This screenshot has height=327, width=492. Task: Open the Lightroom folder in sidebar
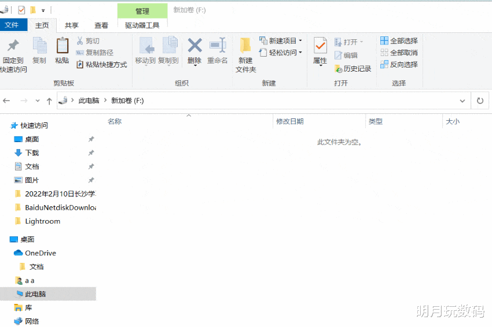[42, 221]
